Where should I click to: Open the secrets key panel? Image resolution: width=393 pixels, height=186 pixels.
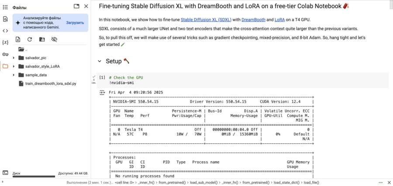point(5,54)
